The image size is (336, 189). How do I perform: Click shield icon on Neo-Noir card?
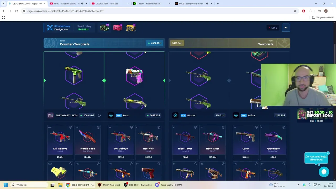(x=159, y=127)
